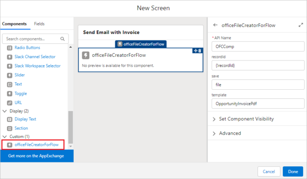
Task: Click the components list scrollbar thumb
Action: click(x=70, y=128)
